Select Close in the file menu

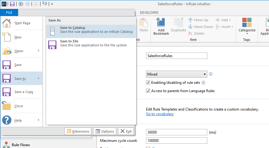tap(21, 106)
